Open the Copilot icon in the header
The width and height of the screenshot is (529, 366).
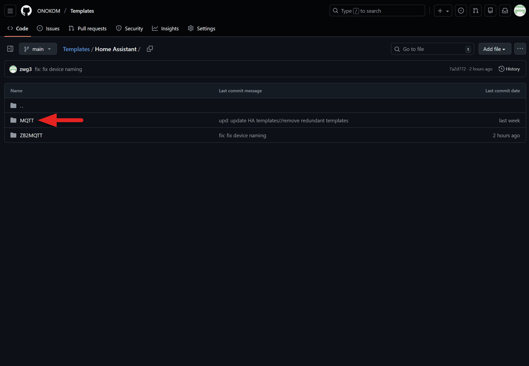click(490, 11)
